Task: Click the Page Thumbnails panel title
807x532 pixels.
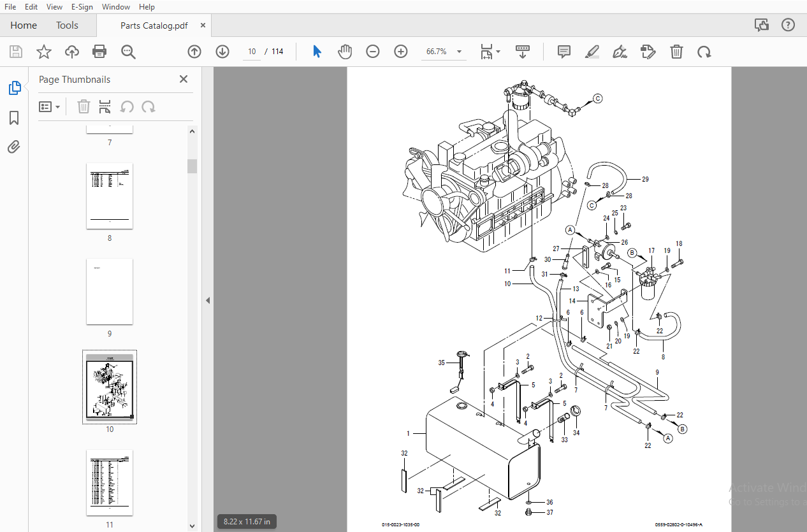Action: pyautogui.click(x=75, y=80)
